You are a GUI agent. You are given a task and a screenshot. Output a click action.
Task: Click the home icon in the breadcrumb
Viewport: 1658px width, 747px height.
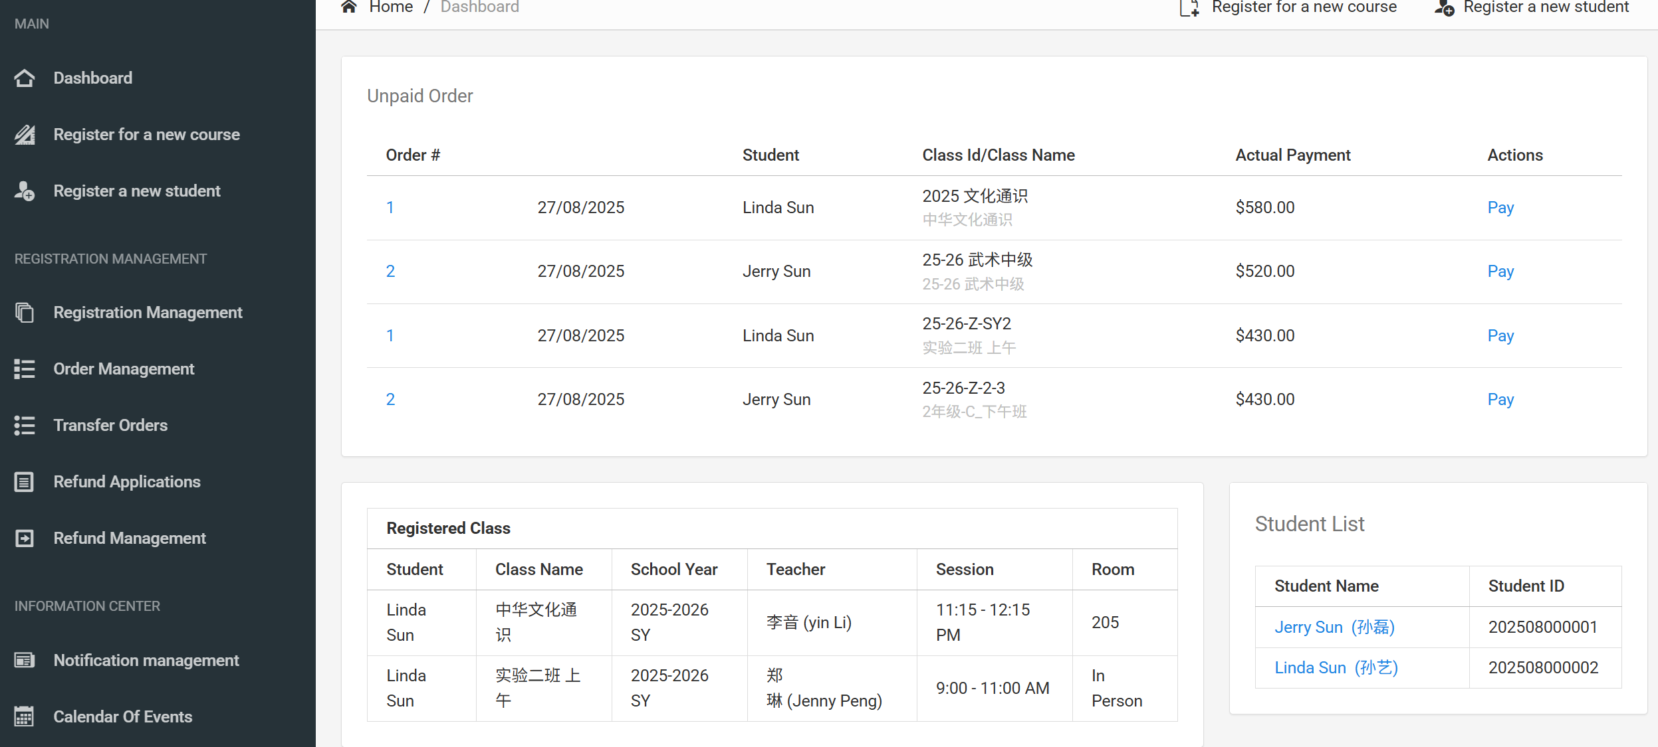(349, 7)
